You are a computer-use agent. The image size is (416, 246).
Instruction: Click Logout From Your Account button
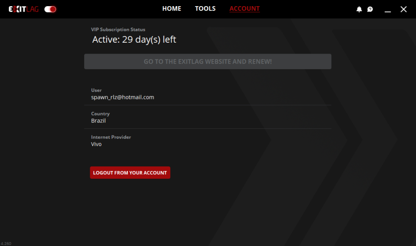tap(130, 173)
